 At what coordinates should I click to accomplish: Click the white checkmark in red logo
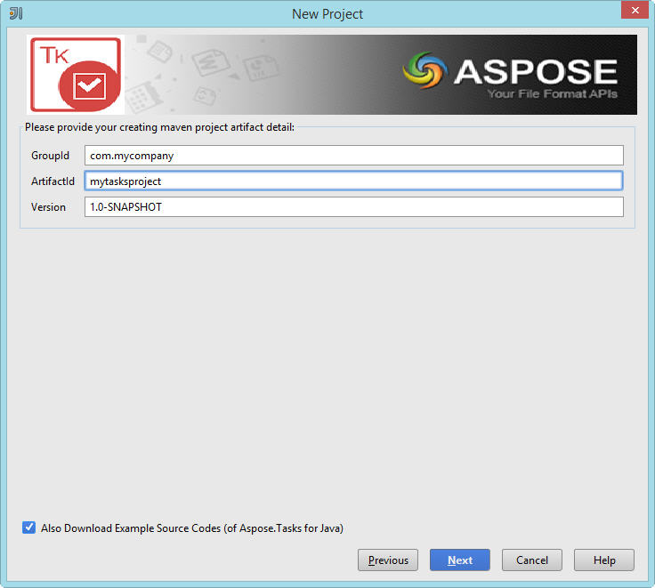tap(89, 87)
